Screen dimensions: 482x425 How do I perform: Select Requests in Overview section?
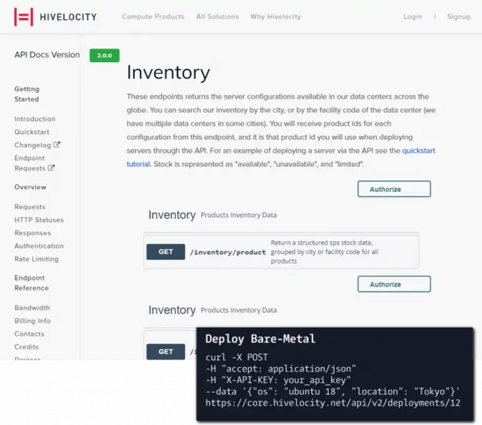(x=30, y=207)
